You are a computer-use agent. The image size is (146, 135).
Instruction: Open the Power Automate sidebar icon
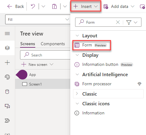pos(7,120)
